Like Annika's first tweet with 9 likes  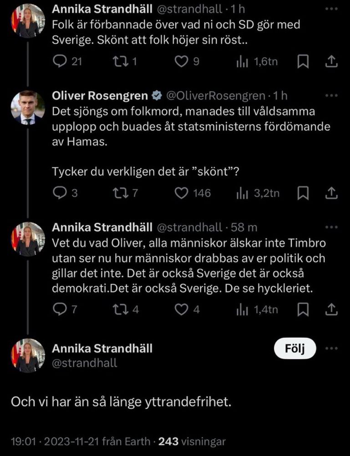182,62
